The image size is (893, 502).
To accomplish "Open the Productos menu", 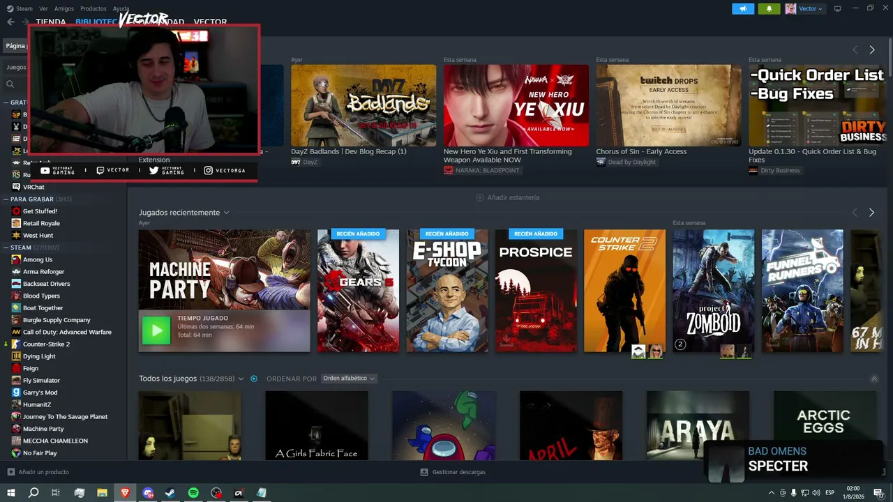I will 93,8.
